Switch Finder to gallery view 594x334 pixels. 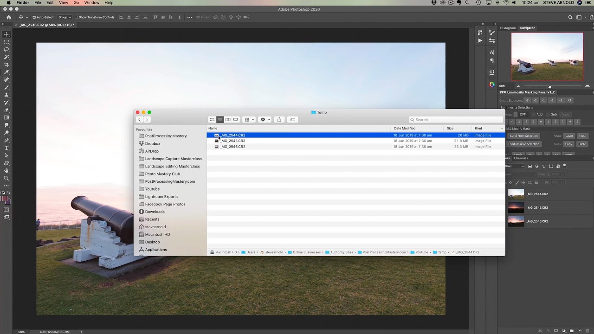(235, 120)
